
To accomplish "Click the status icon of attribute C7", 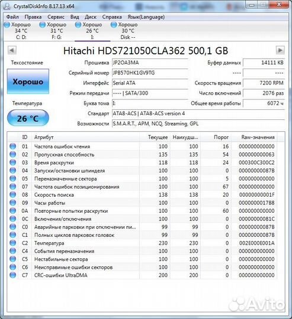I will 12,275.
